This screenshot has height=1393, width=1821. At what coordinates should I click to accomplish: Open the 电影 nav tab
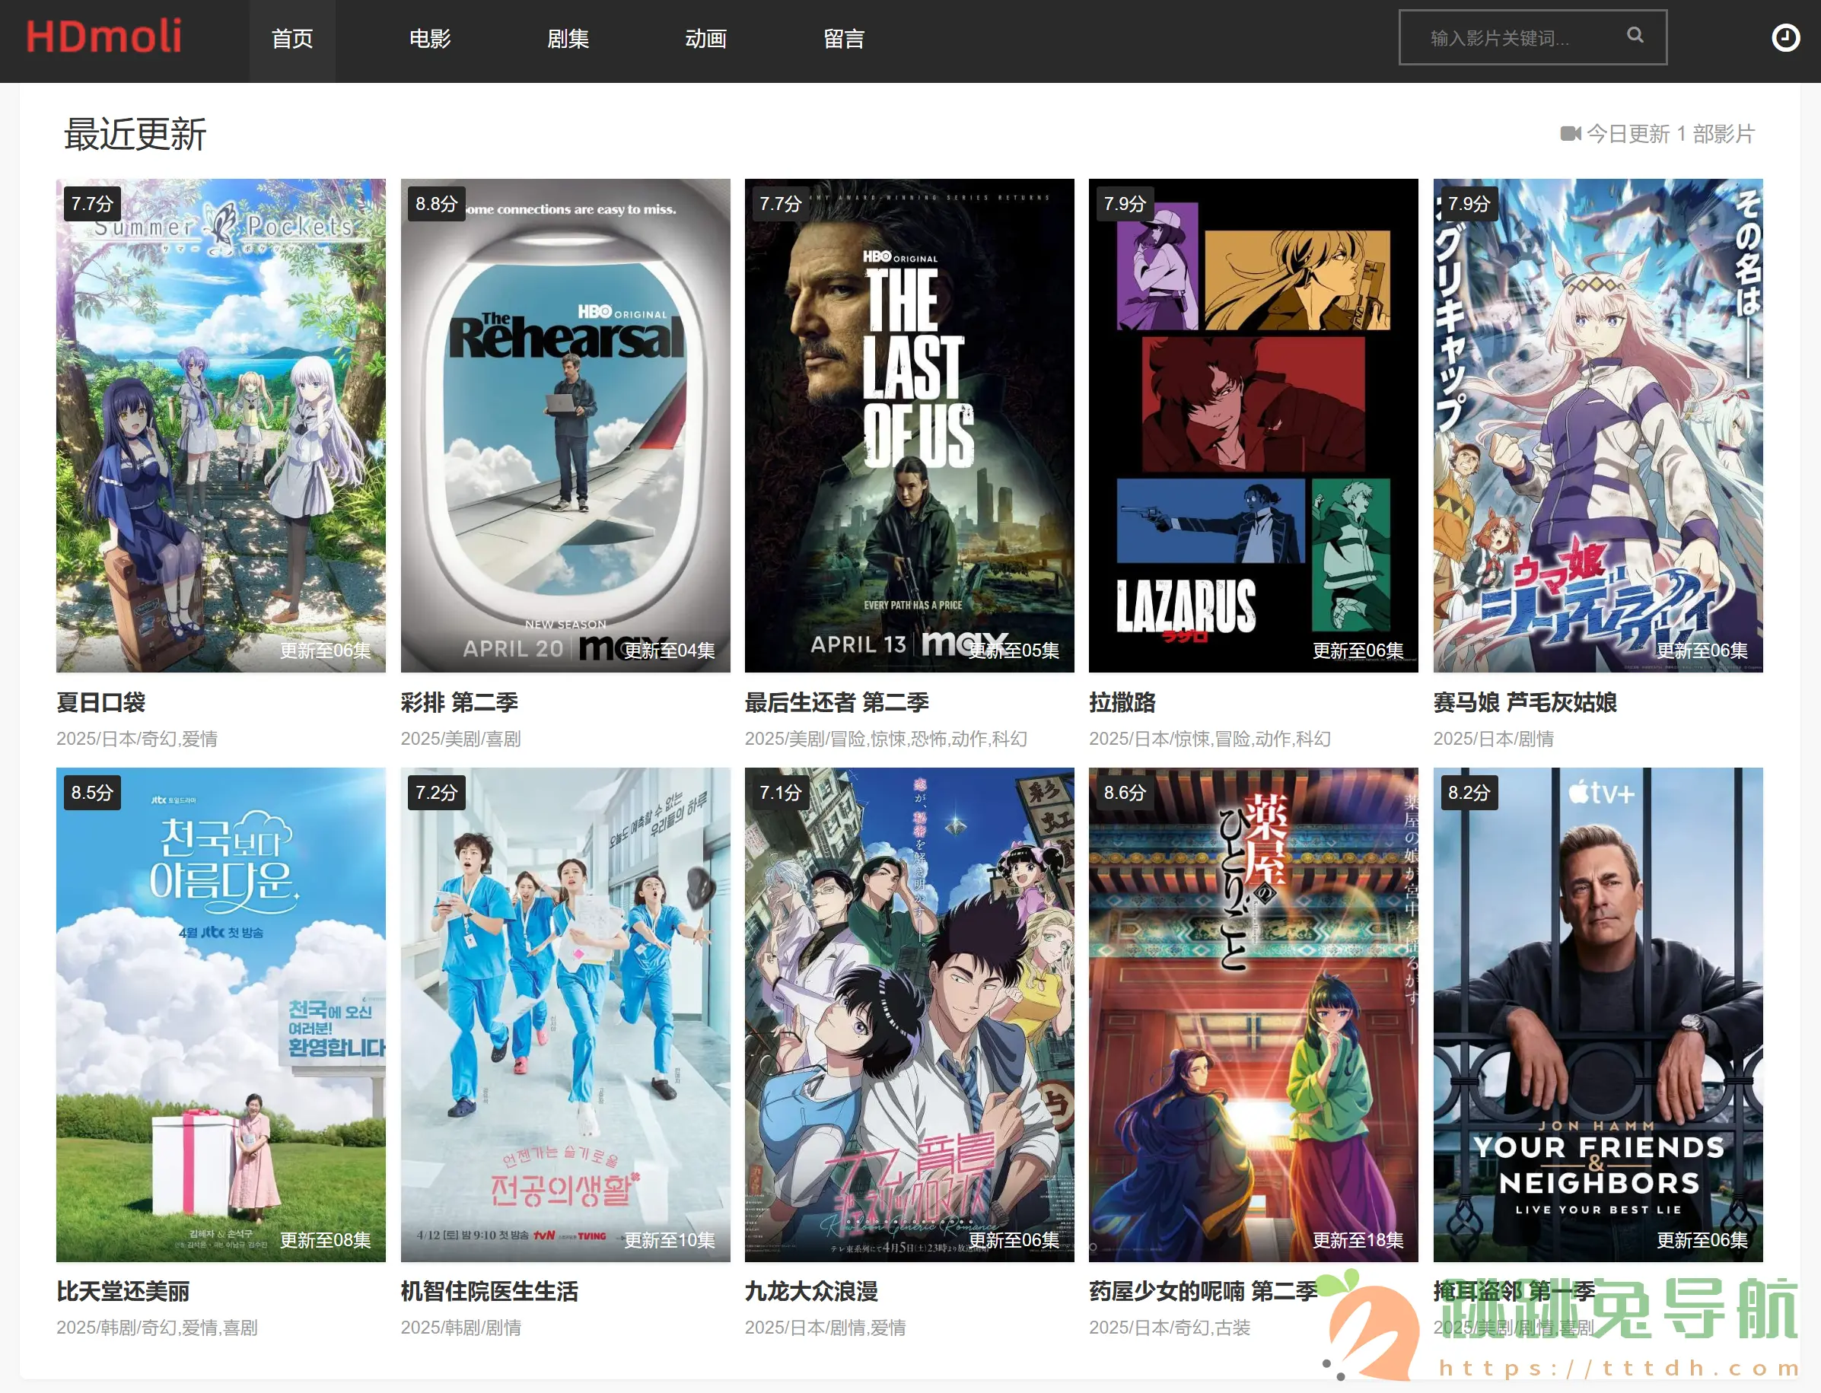coord(429,39)
